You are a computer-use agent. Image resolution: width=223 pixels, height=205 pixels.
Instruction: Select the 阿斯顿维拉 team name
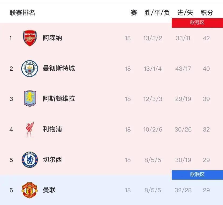(59, 99)
